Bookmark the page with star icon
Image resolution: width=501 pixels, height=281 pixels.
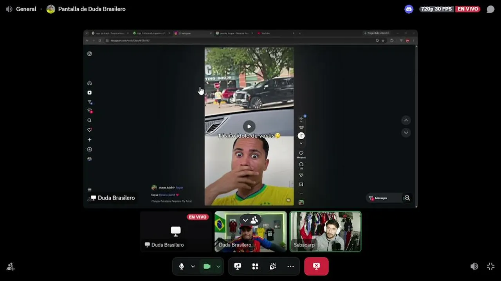tap(383, 41)
